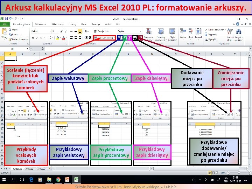Toggle Bold formatting
Screen dimensions: 252x189
pos(33,38)
